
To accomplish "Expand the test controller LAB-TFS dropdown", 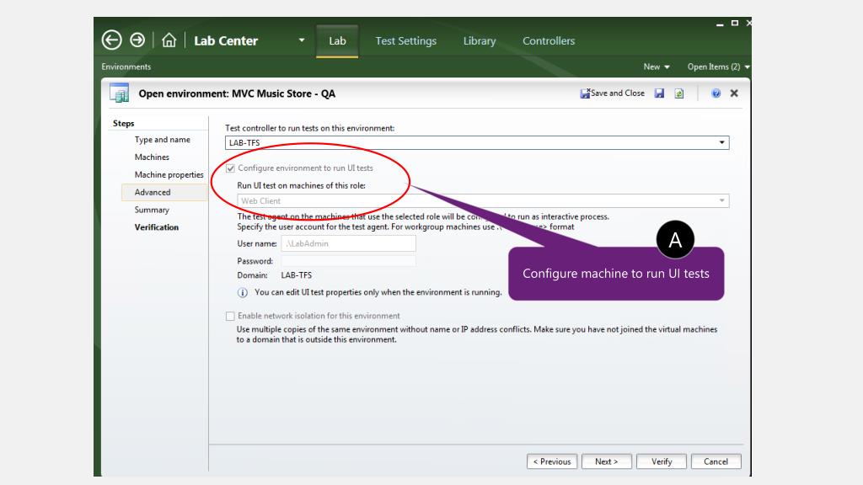I will pos(721,143).
